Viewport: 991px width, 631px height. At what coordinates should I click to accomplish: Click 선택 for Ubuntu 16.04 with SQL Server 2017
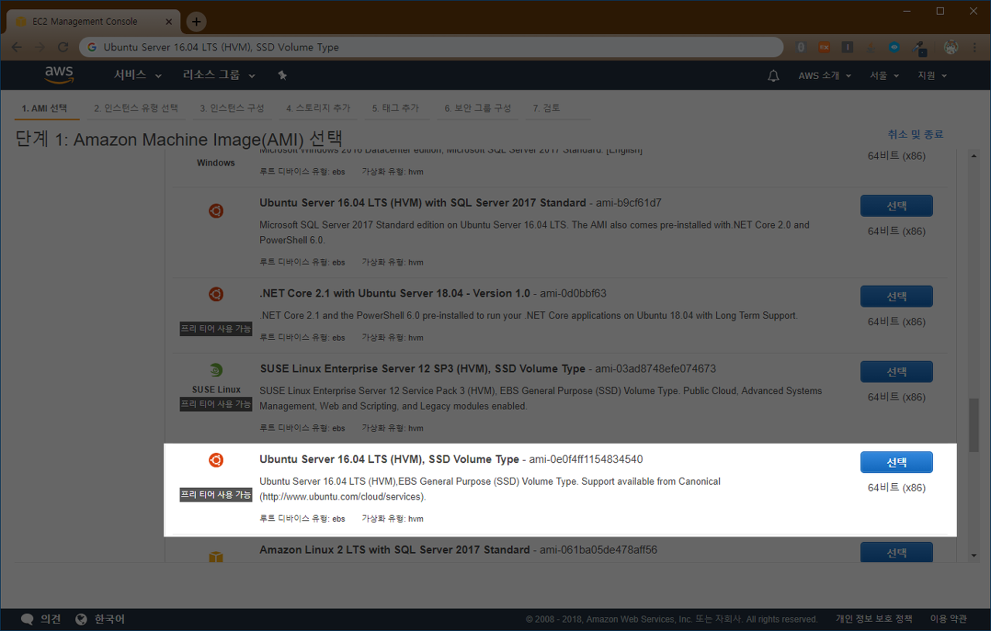coord(897,206)
